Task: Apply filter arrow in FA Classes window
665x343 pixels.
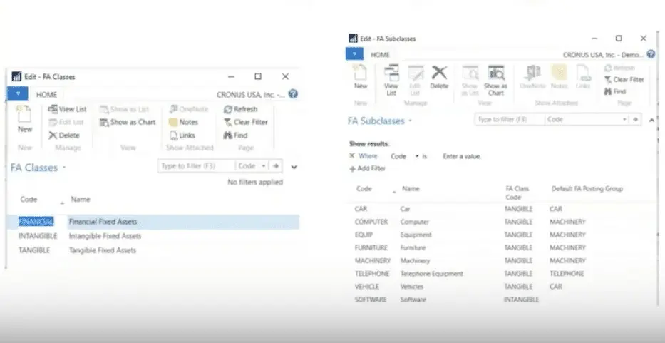Action: [276, 166]
